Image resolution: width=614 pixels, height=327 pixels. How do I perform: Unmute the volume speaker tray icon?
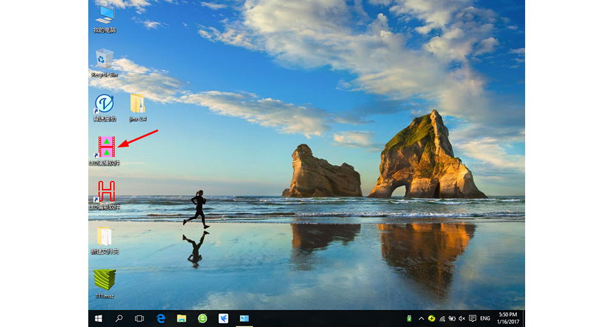click(x=462, y=319)
